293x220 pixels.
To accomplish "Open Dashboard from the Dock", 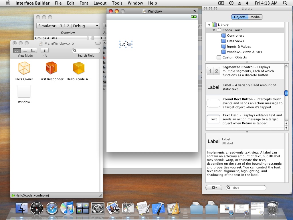I will (37, 208).
